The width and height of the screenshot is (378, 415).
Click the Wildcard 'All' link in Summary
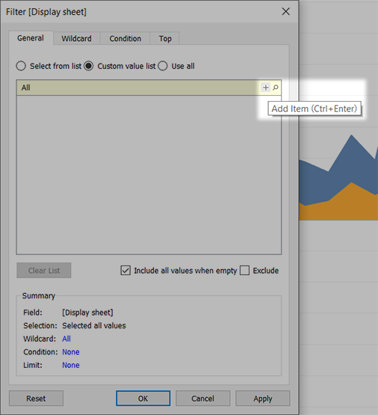click(x=66, y=339)
